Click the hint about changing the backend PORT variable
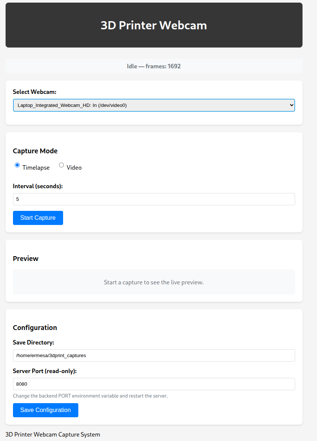317x441 pixels. (90, 396)
